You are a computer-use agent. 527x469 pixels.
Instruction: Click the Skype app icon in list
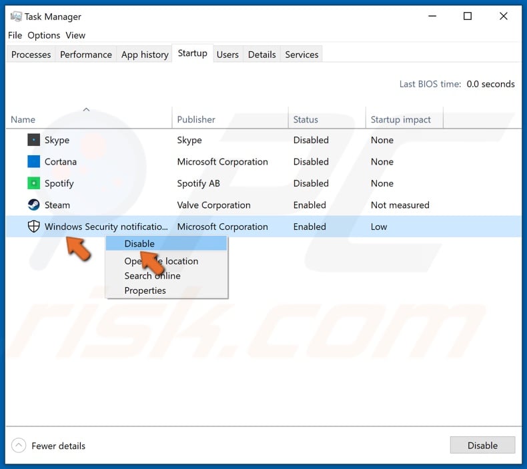click(x=33, y=140)
